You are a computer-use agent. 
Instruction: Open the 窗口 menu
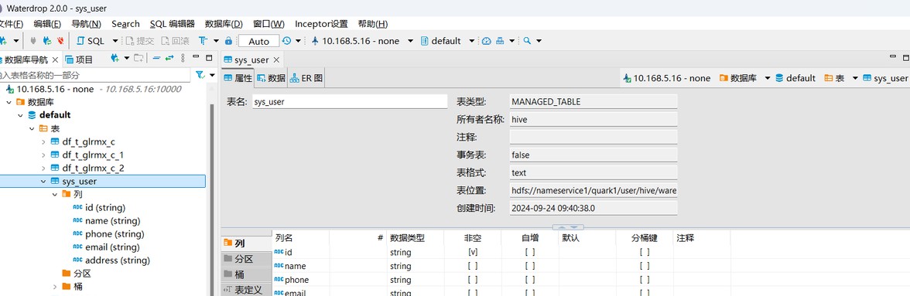(269, 24)
